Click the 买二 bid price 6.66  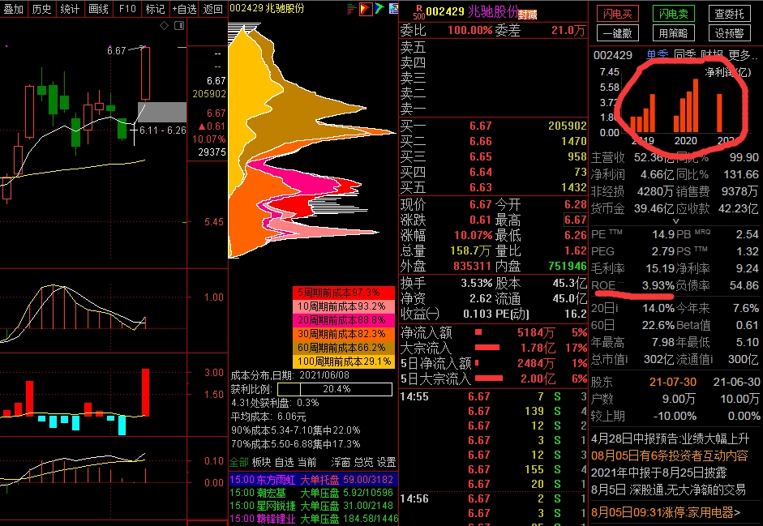[x=480, y=142]
